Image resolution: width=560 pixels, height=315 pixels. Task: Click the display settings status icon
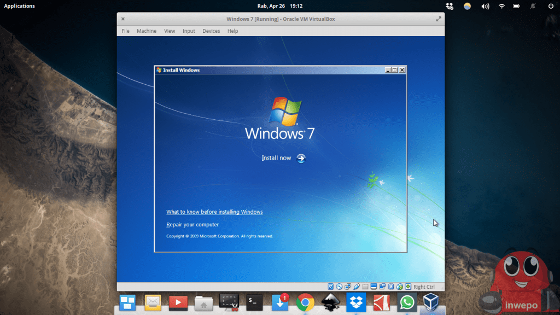pos(374,287)
